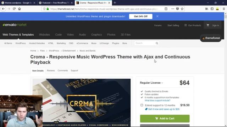Click Plugins category
Image resolution: width=227 pixels, height=127 pixels.
coord(115,43)
